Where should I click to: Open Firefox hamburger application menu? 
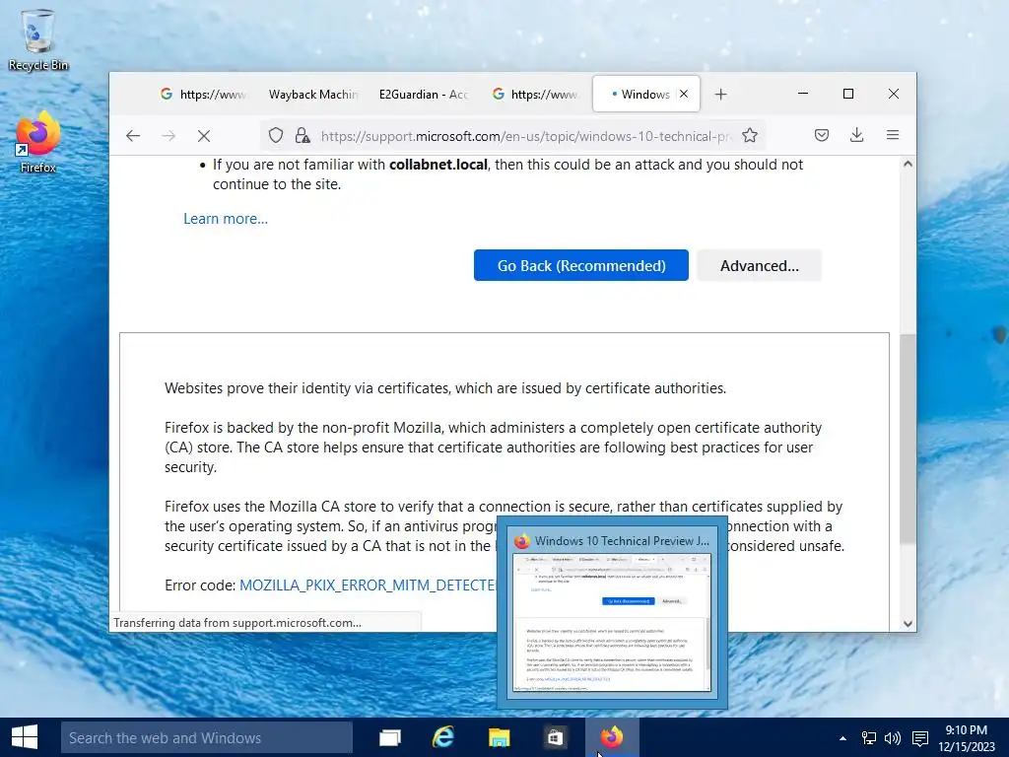893,136
